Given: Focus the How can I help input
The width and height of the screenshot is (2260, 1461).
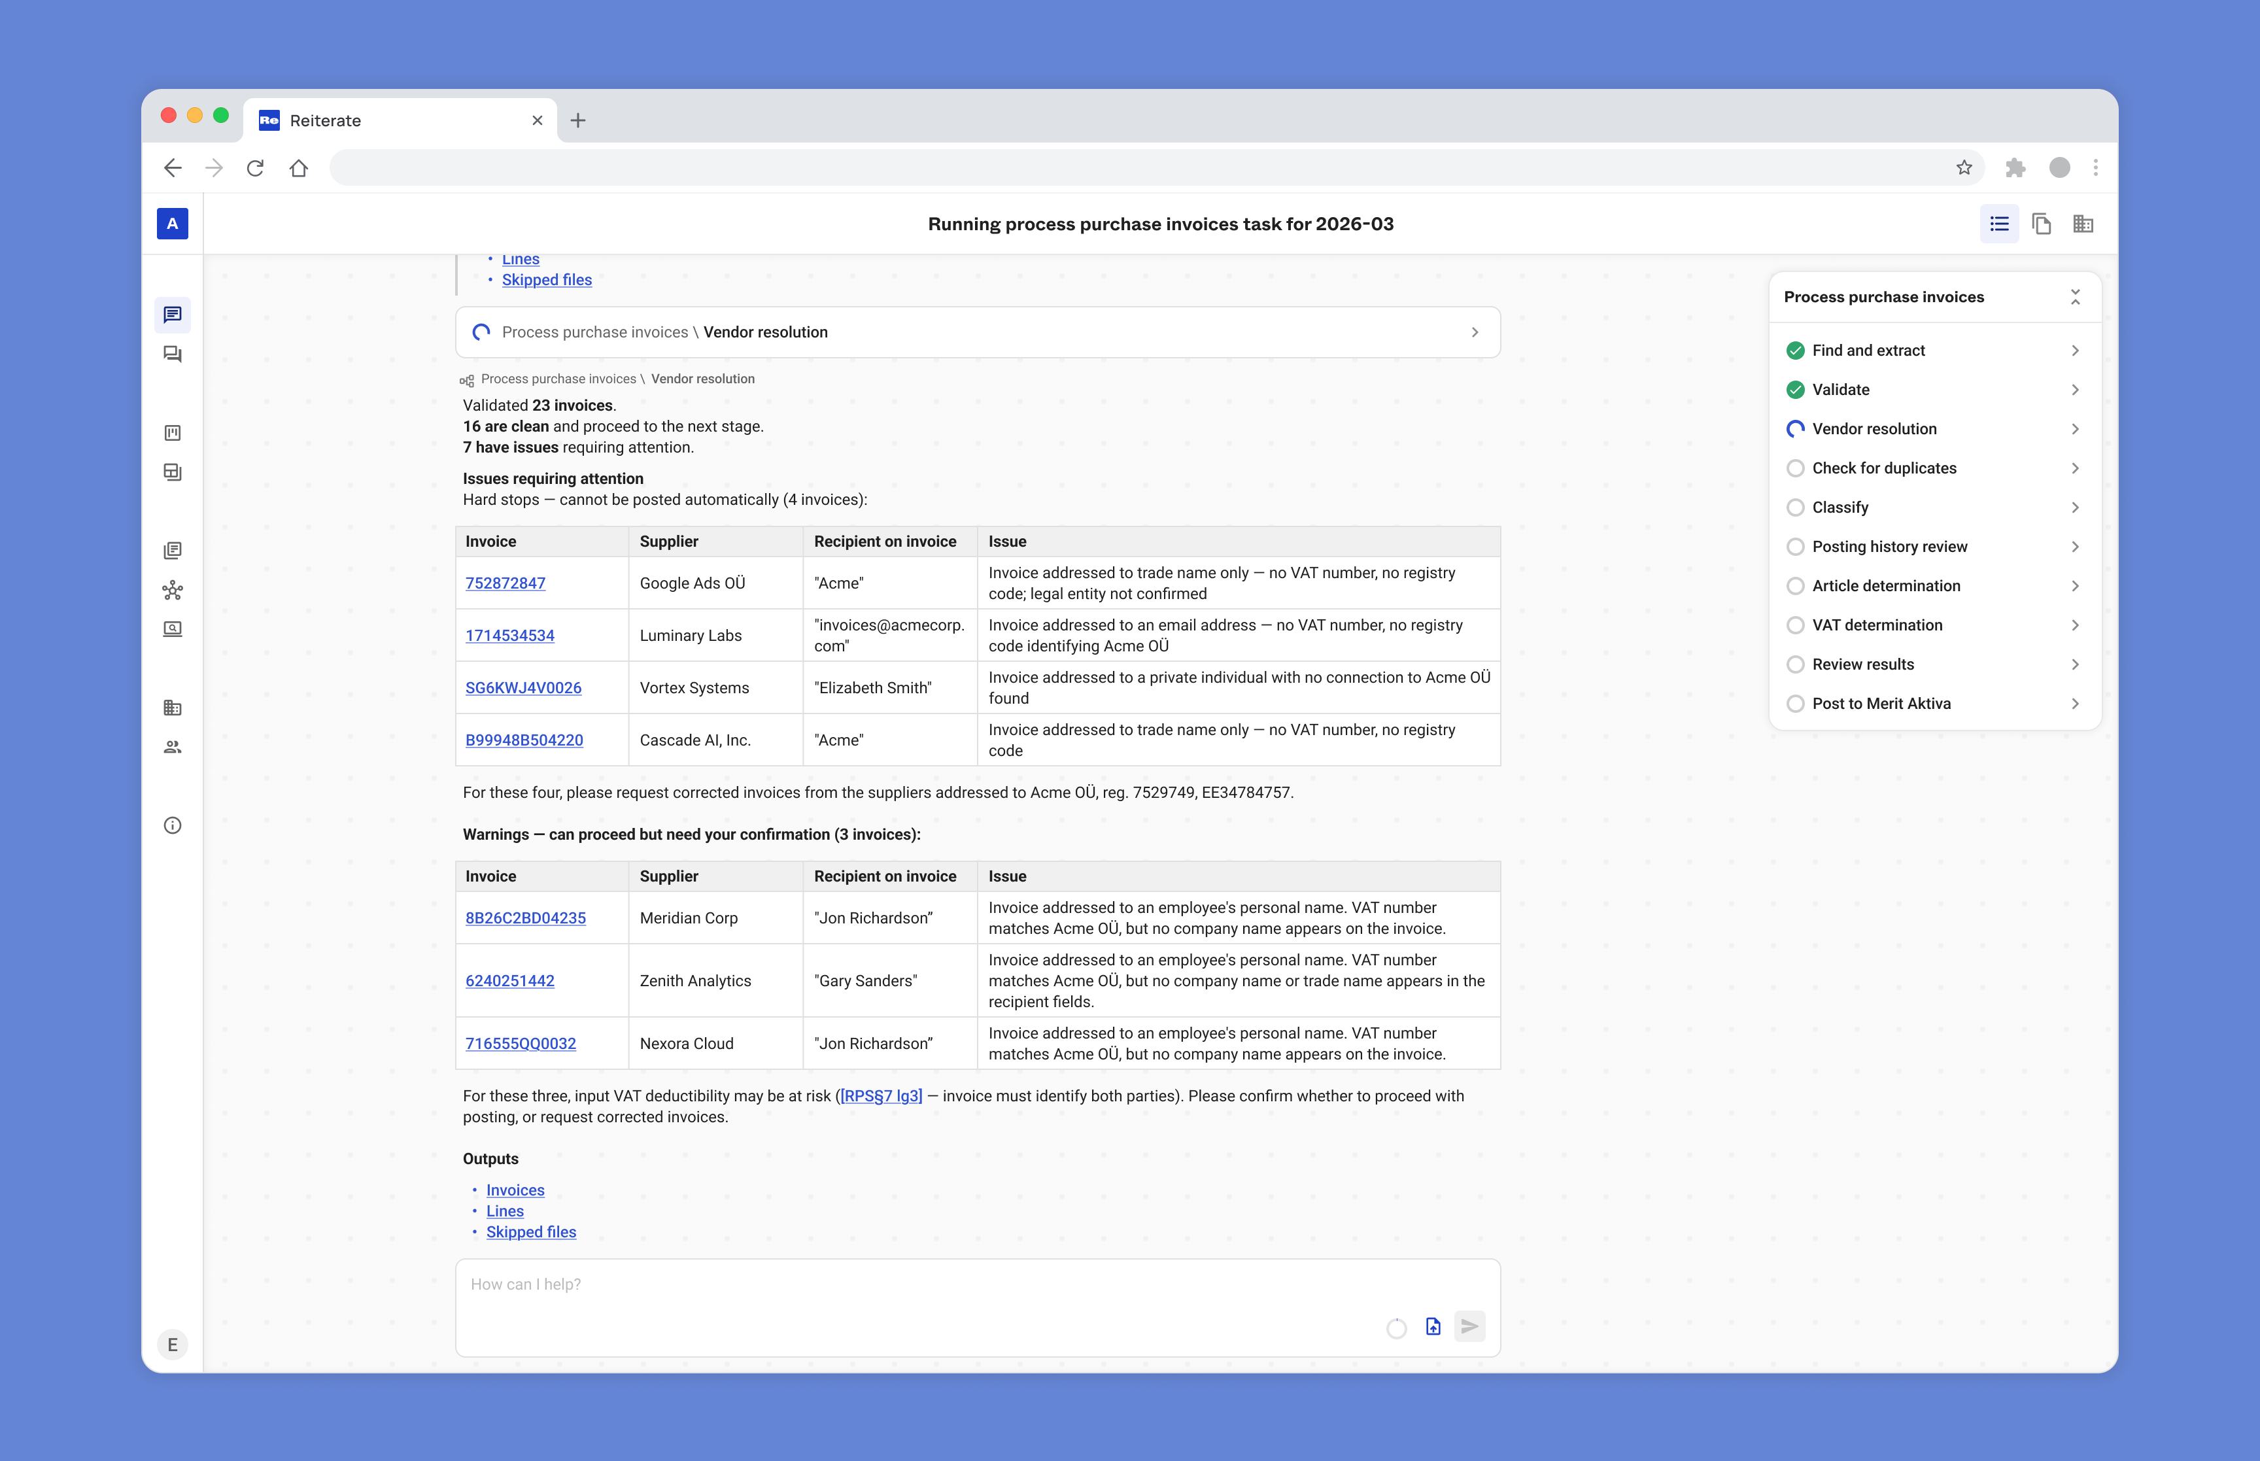Looking at the screenshot, I should 978,1307.
